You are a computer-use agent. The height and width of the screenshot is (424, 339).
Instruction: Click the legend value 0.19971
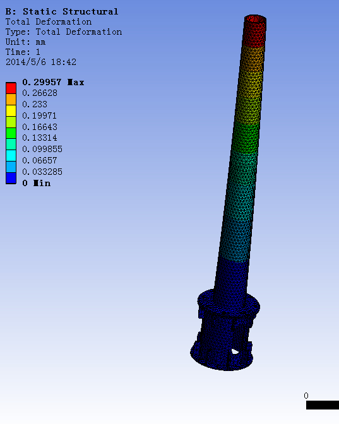[x=40, y=115]
